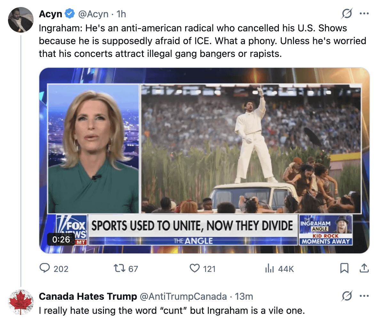The width and height of the screenshot is (380, 325).
Task: Like Acyn's post with the heart icon
Action: pyautogui.click(x=194, y=268)
